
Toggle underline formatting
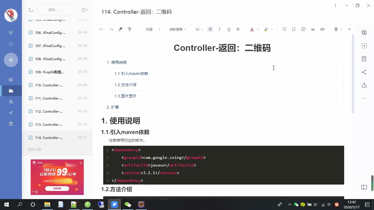[x=229, y=29]
